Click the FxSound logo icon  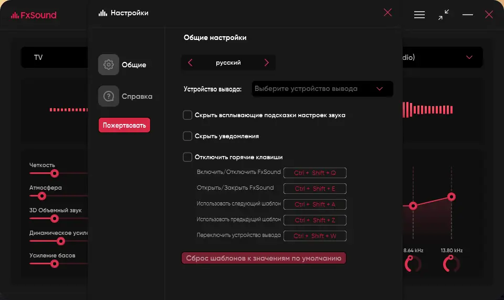pyautogui.click(x=15, y=15)
